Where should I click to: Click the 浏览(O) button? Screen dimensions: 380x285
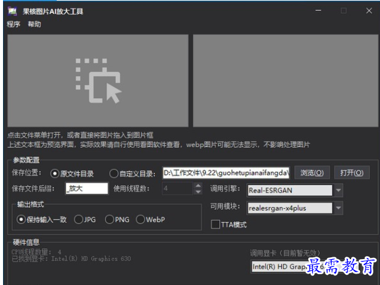[x=312, y=173]
